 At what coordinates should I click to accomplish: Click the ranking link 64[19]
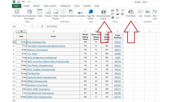117,97
